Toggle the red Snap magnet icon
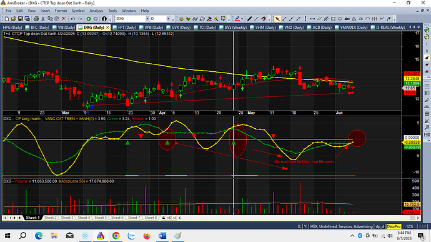Screen dimensions: 431x242 point(264,19)
